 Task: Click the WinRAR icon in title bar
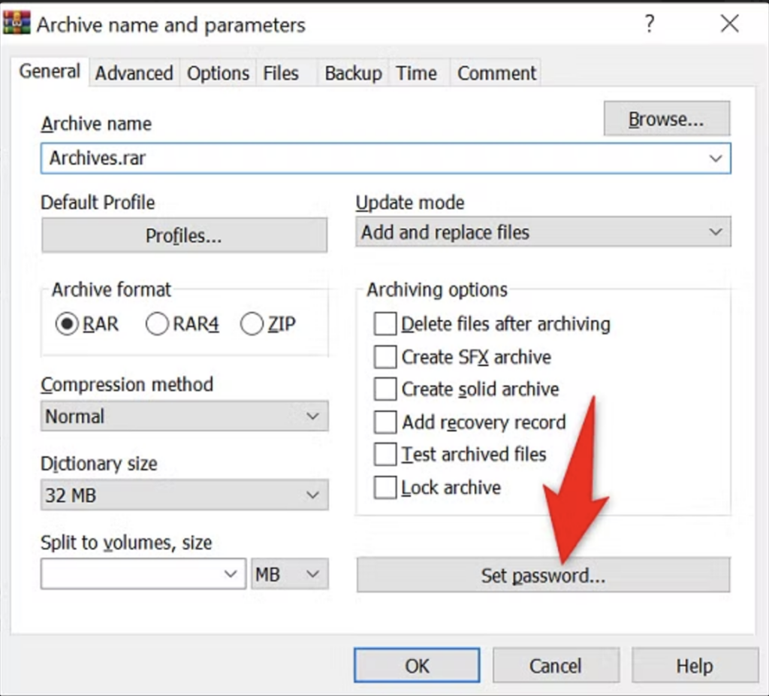click(x=17, y=23)
